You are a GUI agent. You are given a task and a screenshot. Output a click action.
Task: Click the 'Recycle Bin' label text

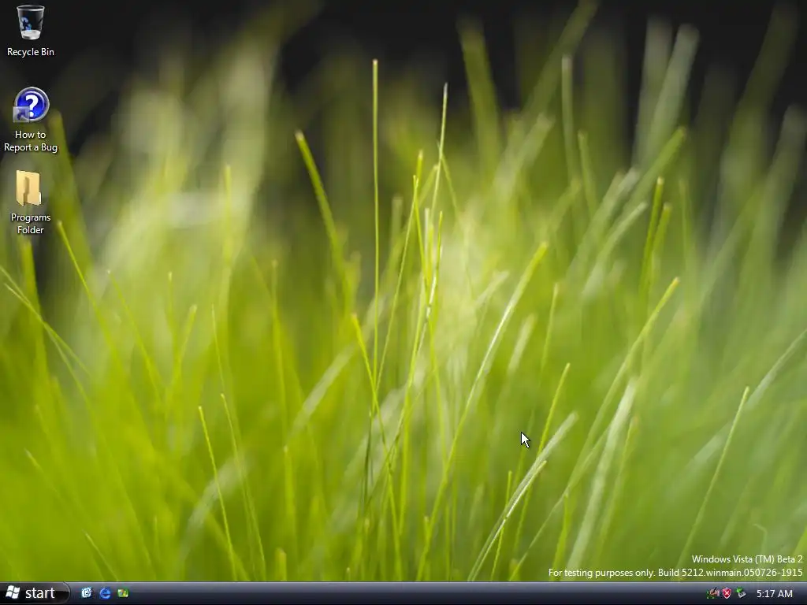pos(31,52)
